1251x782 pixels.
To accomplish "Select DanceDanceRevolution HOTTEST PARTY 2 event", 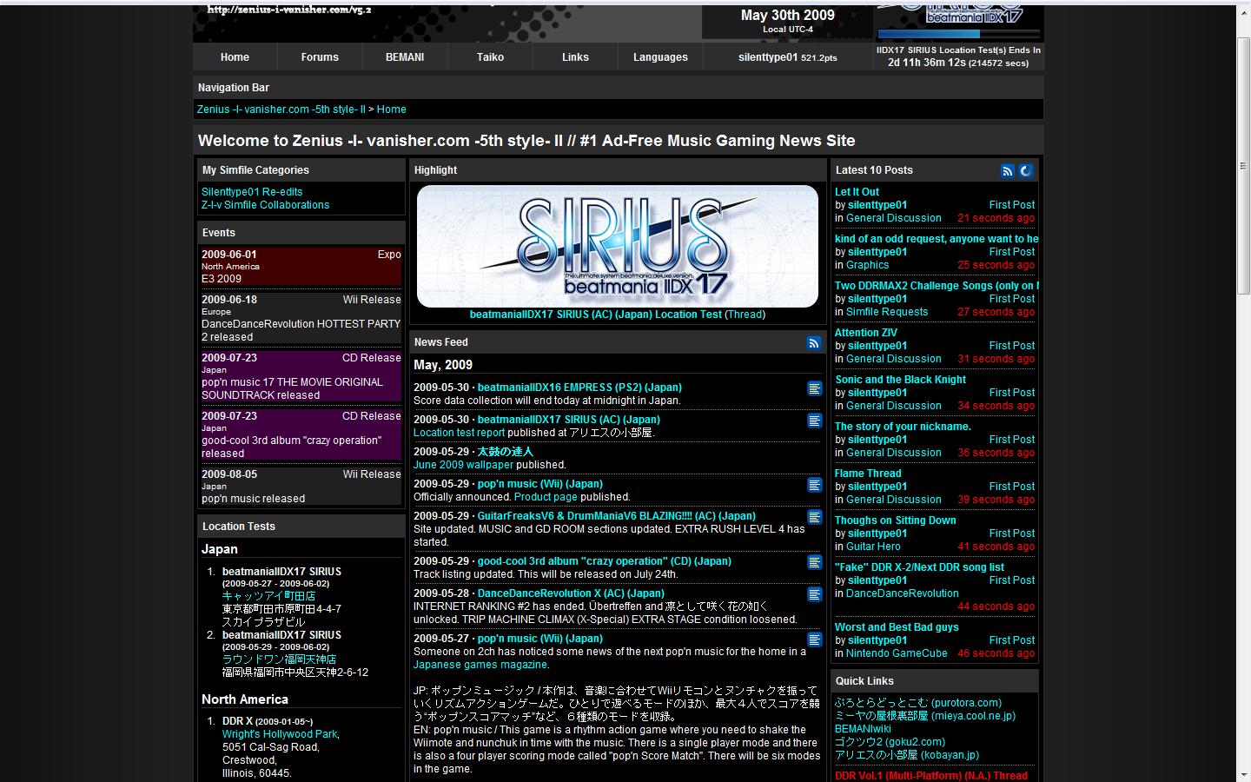I will click(x=301, y=318).
